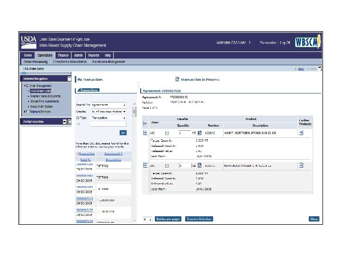Click the Close button

[314, 219]
